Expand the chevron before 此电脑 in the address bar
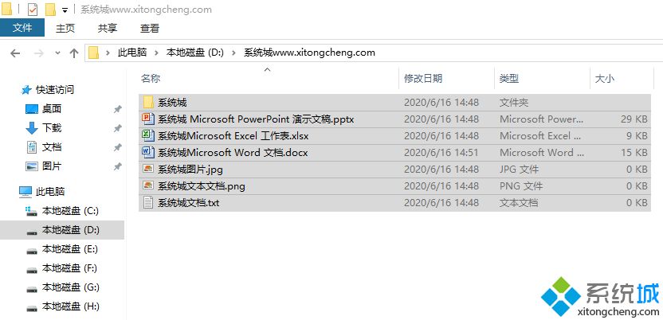Viewport: 663px width, 320px height. point(108,53)
